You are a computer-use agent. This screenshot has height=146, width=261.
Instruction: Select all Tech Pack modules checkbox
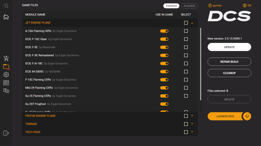pos(186,132)
